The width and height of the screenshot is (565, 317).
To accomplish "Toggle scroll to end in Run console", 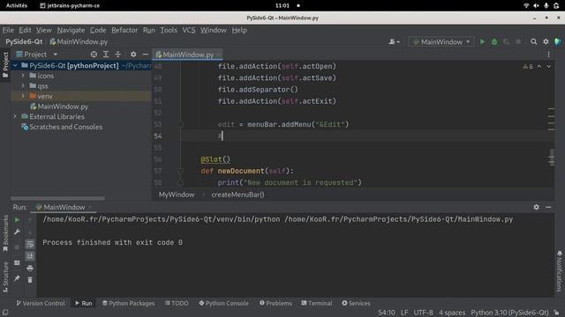I will (30, 256).
